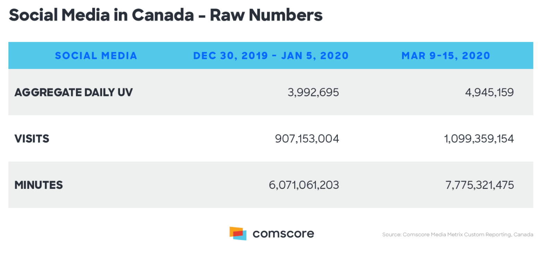
Task: Click the 7,775,321,475 minutes value
Action: [x=480, y=185]
